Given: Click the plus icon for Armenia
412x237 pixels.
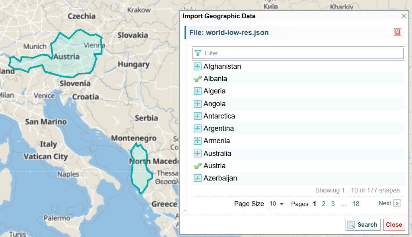Looking at the screenshot, I should pos(197,141).
